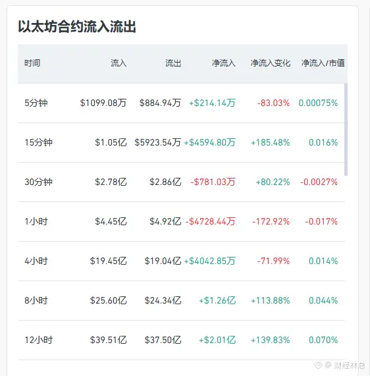
Task: Select the 5分钟 row label
Action: coord(36,103)
